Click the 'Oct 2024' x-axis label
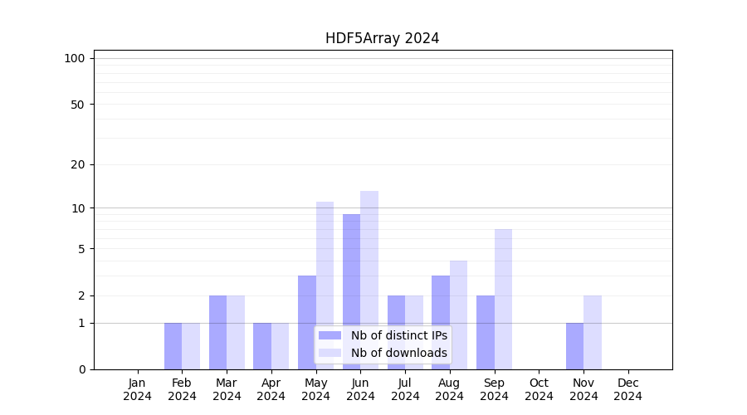This screenshot has width=747, height=415. tap(539, 389)
